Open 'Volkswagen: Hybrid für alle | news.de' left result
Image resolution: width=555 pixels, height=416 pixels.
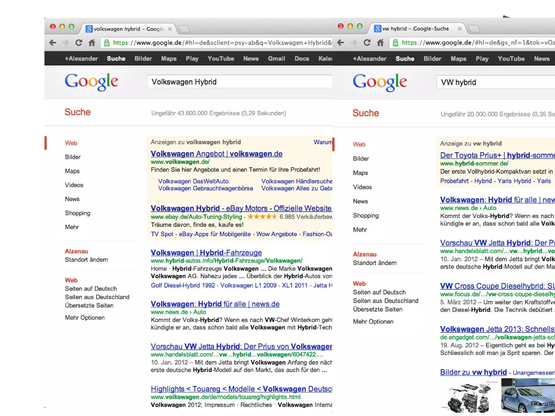(215, 304)
